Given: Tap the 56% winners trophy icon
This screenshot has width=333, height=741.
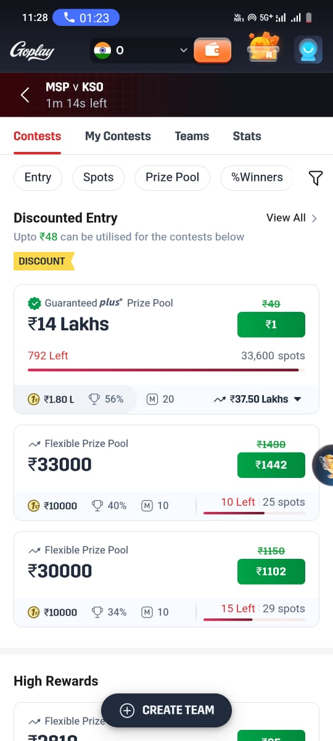Looking at the screenshot, I should [x=94, y=399].
